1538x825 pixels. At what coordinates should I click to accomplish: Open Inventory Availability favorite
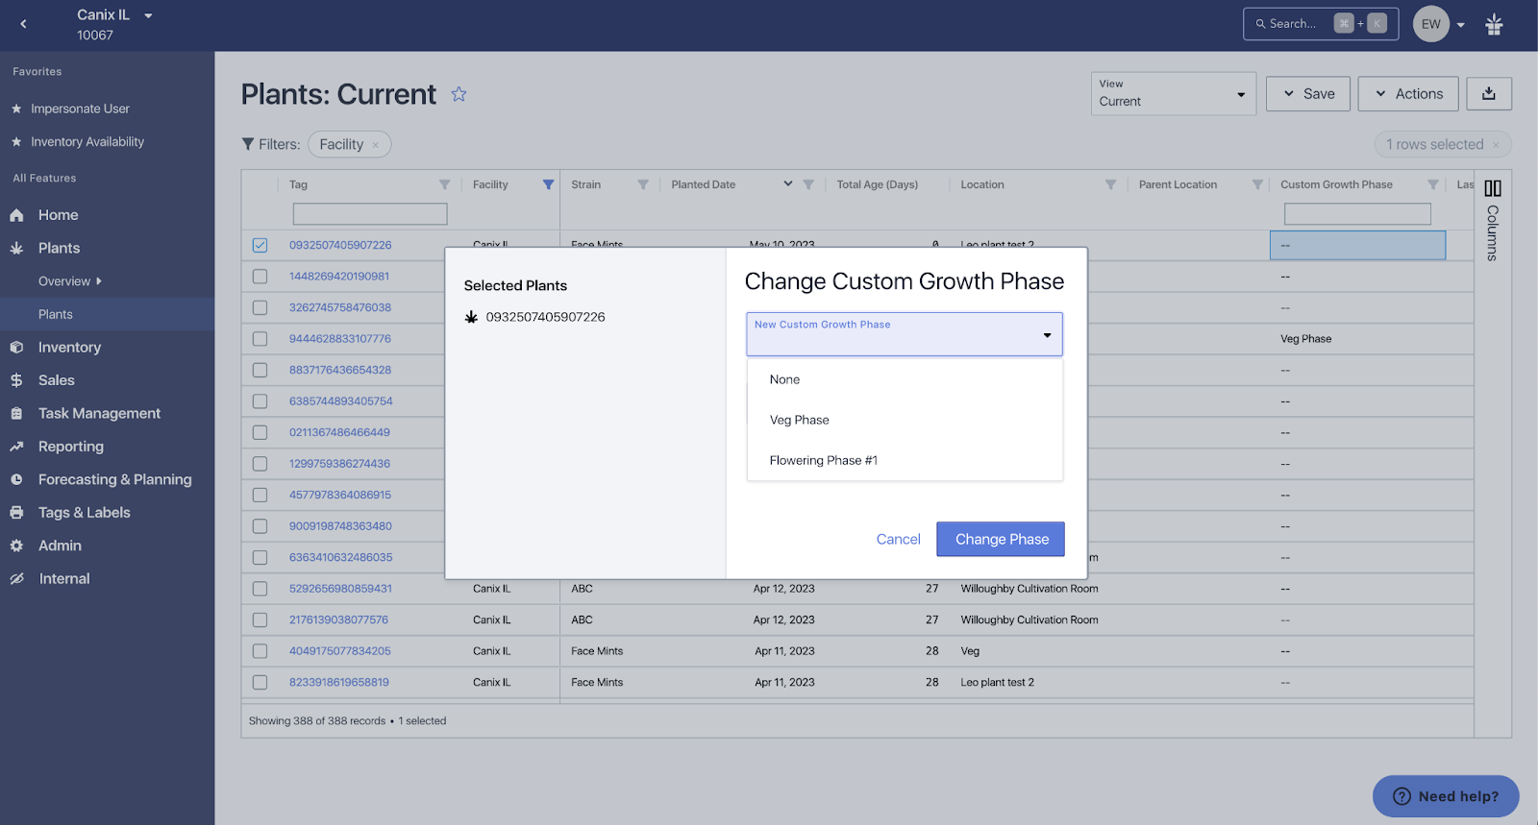tap(87, 141)
